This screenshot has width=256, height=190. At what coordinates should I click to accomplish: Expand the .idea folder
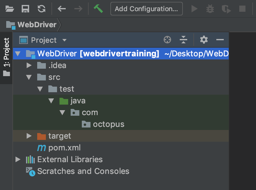click(x=29, y=65)
